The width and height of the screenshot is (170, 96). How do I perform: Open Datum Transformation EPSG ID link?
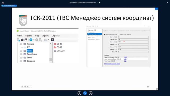point(125,57)
